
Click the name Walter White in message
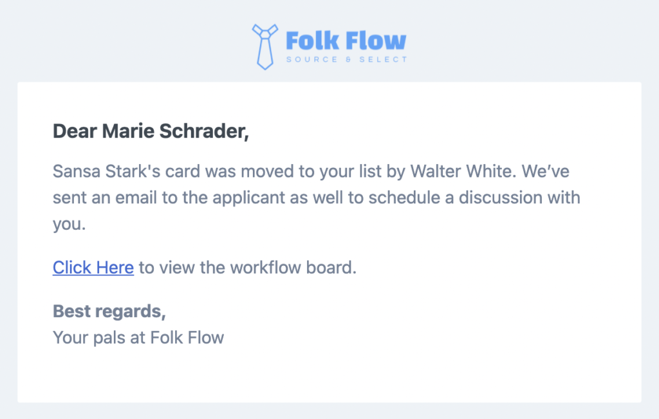[462, 171]
